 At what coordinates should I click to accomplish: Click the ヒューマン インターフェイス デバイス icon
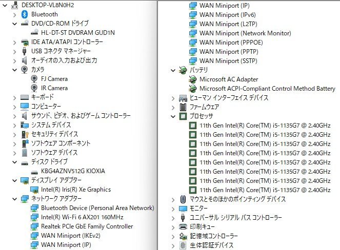pyautogui.click(x=183, y=98)
